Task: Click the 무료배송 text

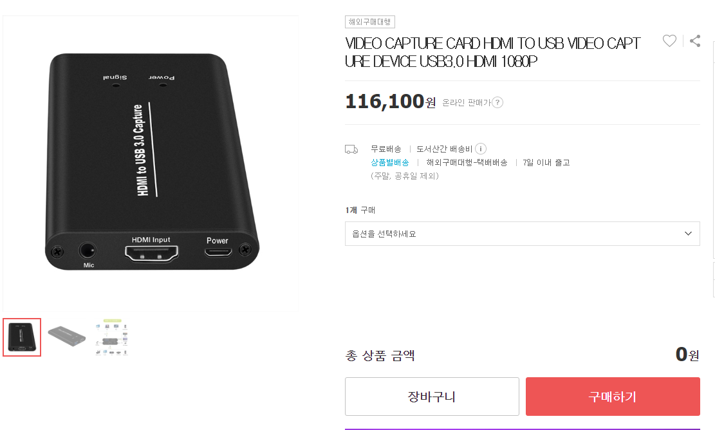Action: pyautogui.click(x=385, y=149)
